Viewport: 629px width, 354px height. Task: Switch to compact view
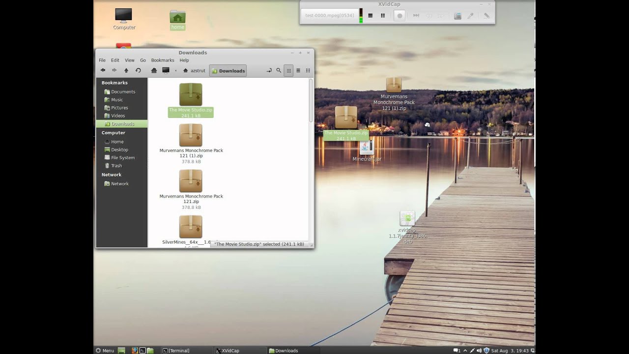tap(308, 70)
